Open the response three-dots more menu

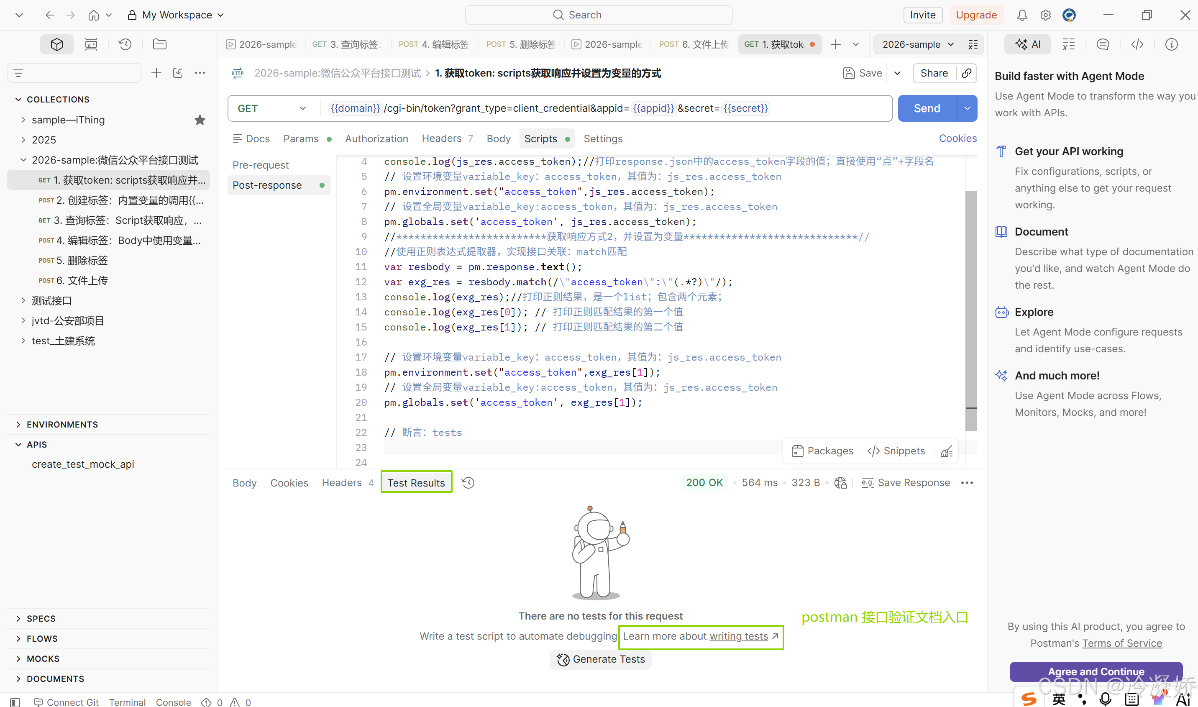(967, 483)
